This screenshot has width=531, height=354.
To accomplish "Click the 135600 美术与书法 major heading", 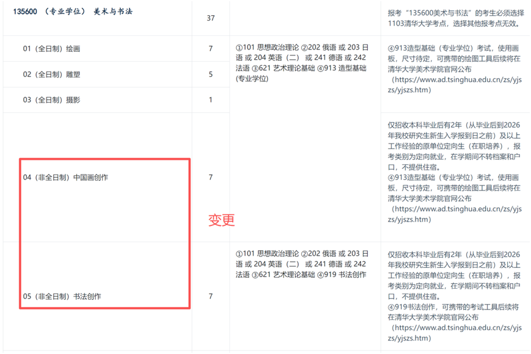I will 73,12.
